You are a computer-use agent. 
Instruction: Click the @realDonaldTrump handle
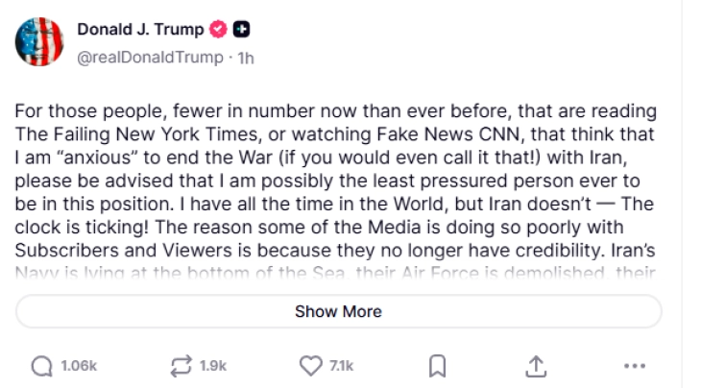click(149, 58)
